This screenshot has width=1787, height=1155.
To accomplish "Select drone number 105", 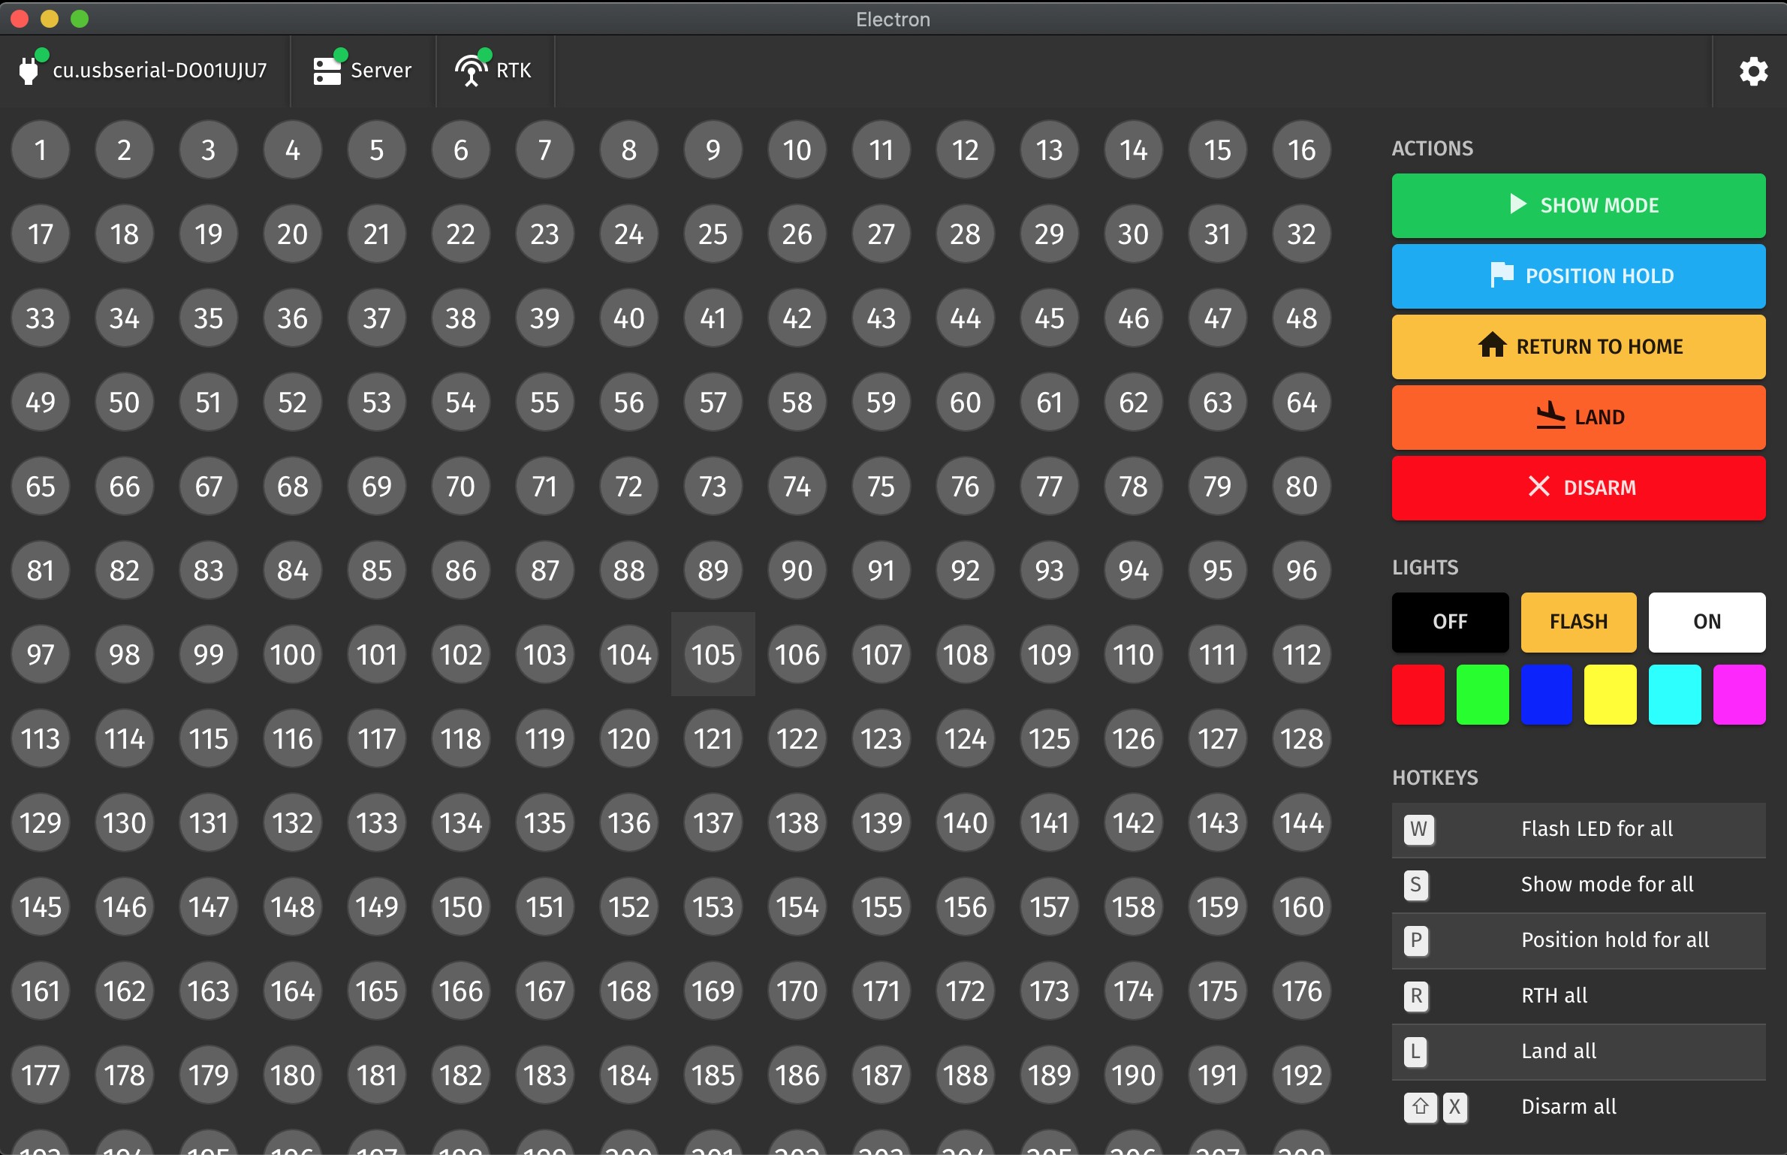I will (713, 654).
